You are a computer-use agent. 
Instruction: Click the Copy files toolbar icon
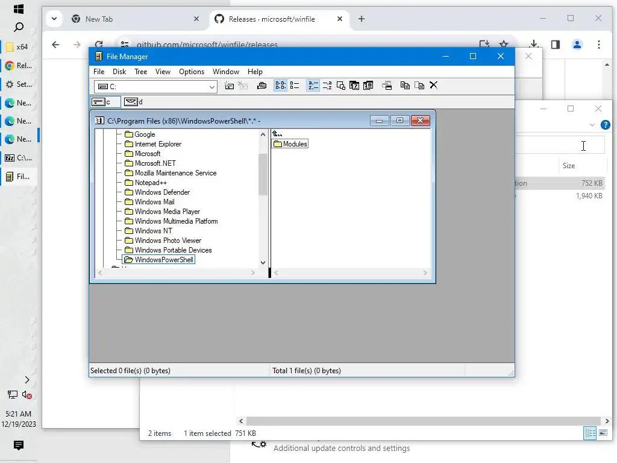click(406, 86)
